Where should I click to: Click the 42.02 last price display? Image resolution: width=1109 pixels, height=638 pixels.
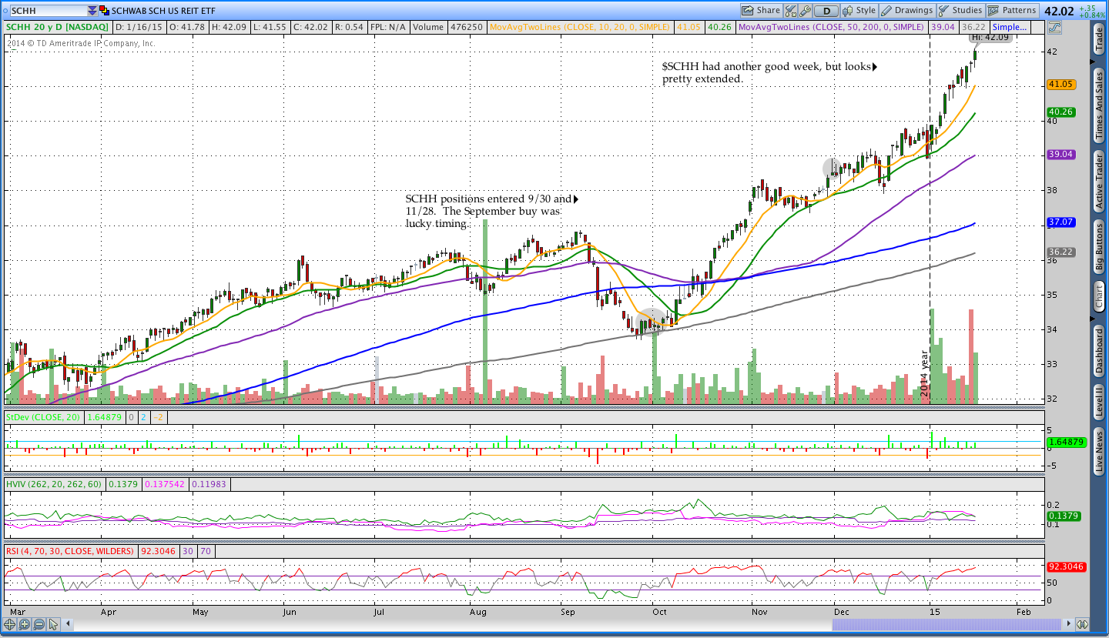(x=1059, y=11)
